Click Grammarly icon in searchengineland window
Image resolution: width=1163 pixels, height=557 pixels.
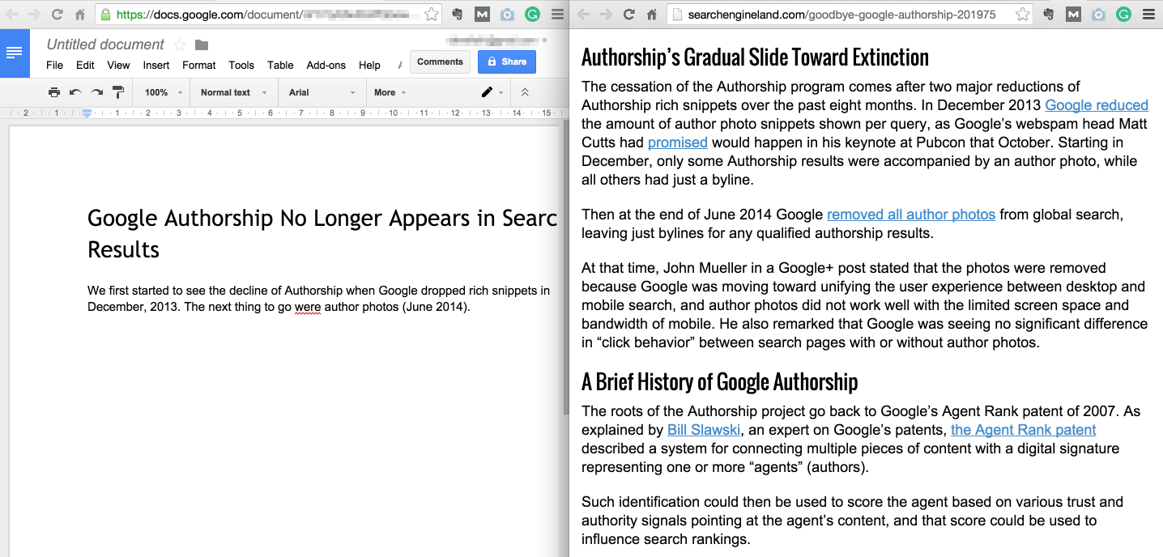pos(1123,15)
